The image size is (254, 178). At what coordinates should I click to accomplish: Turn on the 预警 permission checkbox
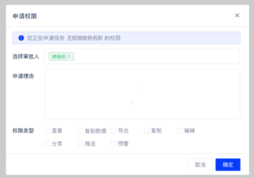114,144
